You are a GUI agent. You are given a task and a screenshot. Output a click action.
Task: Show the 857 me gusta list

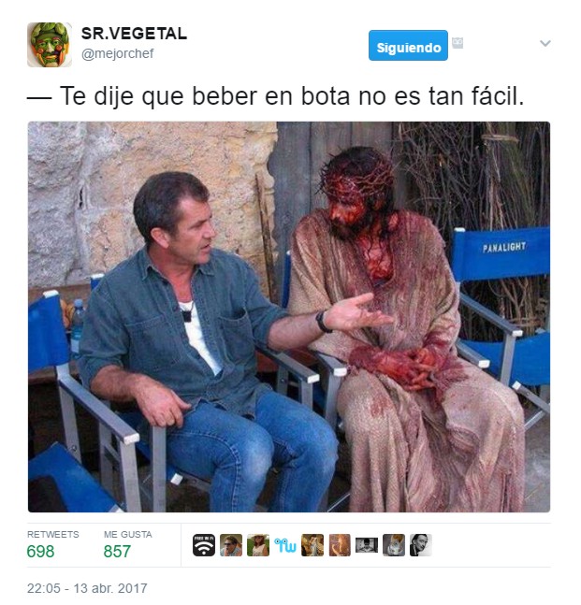point(128,545)
